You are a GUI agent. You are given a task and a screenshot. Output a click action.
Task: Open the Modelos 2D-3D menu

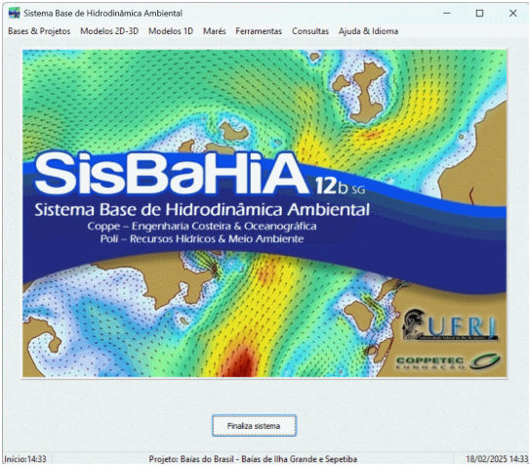pyautogui.click(x=109, y=31)
